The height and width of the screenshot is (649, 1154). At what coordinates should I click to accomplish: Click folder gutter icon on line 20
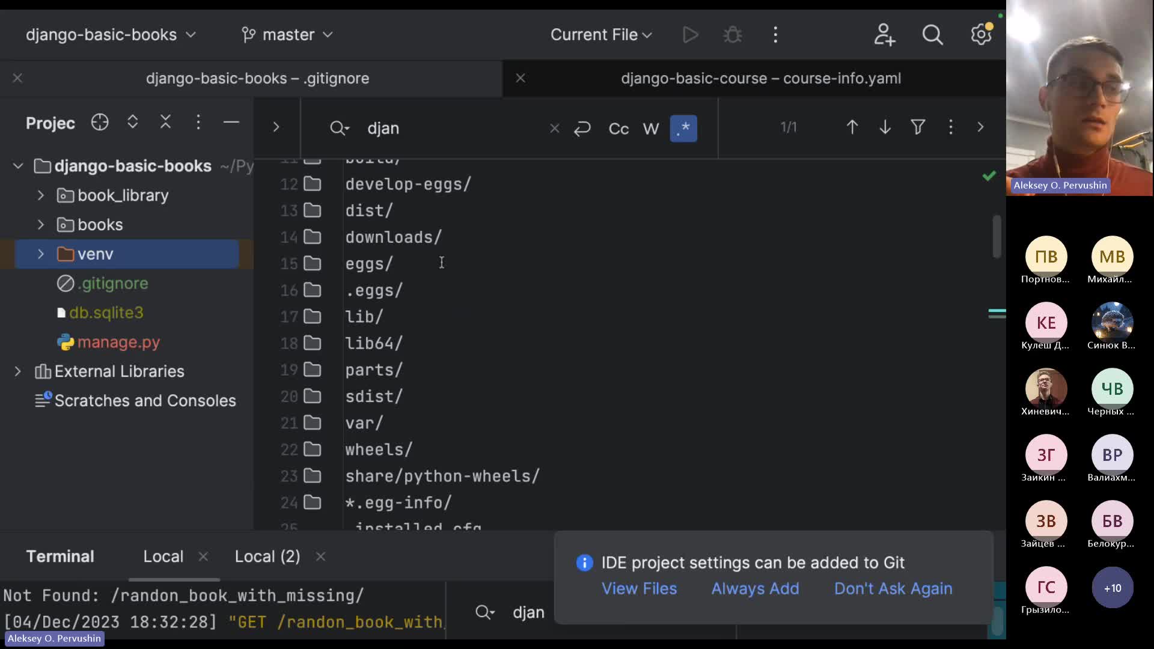click(312, 396)
